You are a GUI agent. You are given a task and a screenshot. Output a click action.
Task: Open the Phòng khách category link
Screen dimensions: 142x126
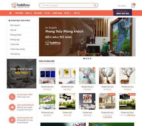16,35
